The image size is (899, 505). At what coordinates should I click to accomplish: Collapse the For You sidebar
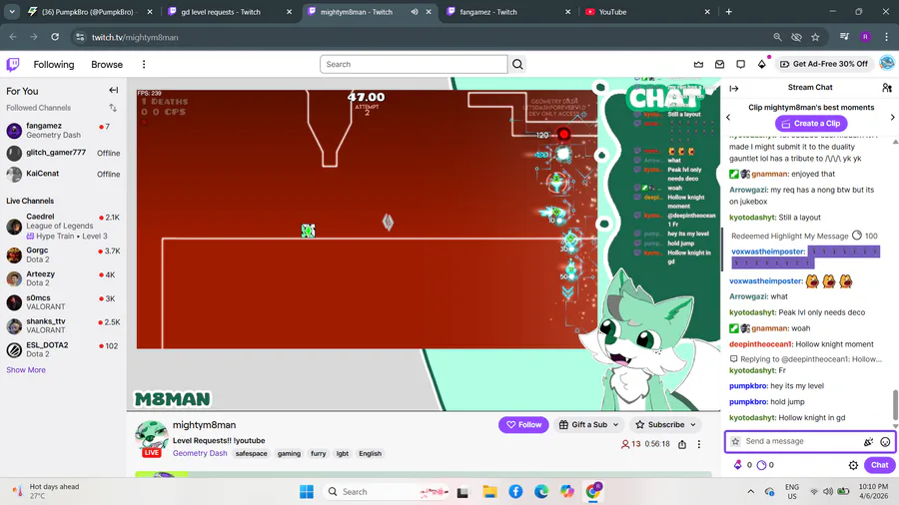(114, 91)
